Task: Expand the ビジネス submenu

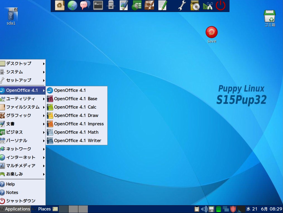Action: [x=23, y=132]
